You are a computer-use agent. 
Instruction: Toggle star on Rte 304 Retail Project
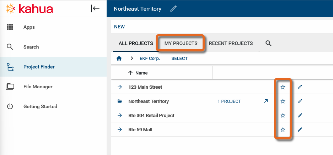point(283,115)
